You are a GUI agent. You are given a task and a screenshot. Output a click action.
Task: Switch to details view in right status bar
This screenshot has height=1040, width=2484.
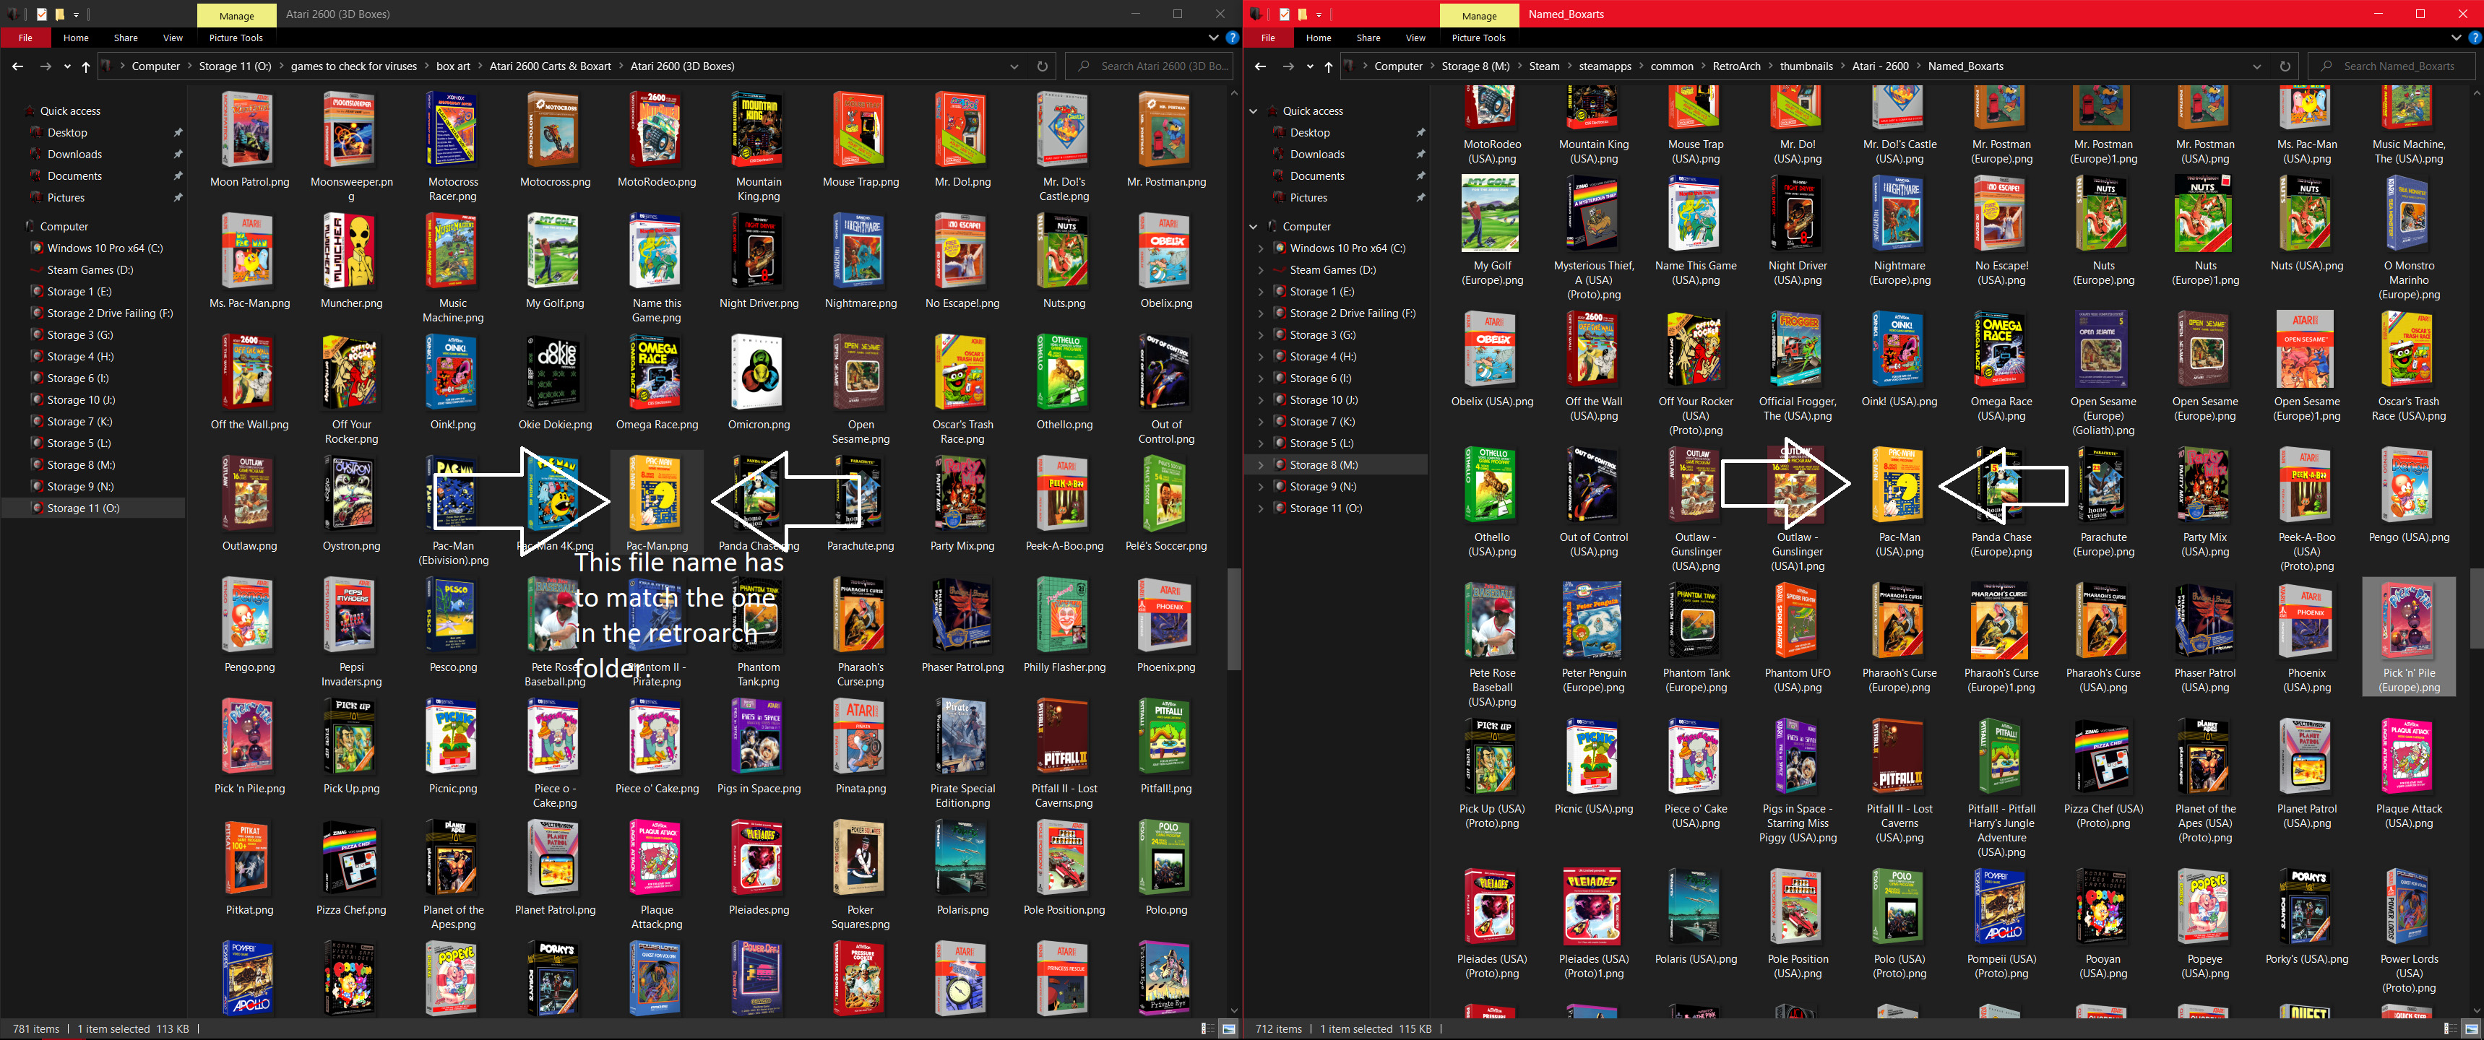(2449, 1028)
